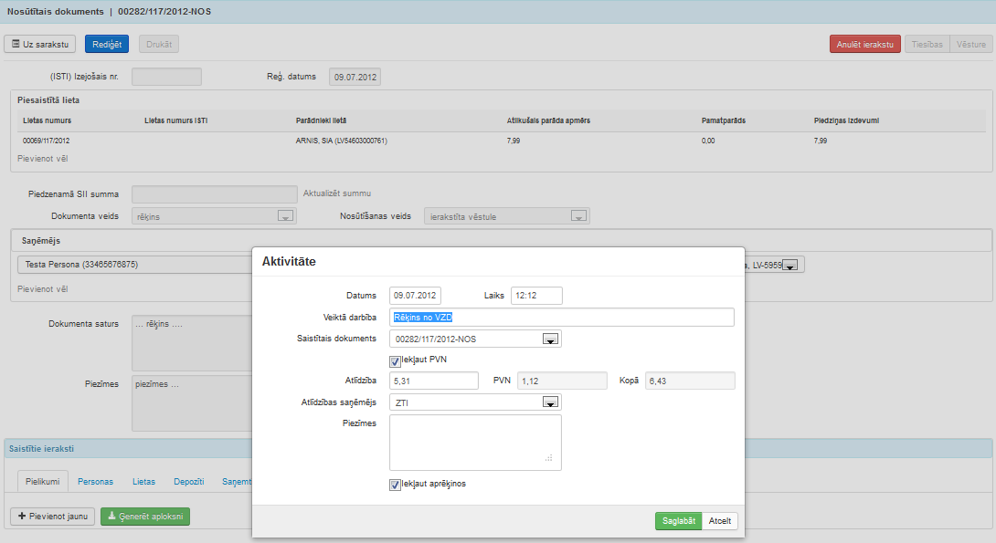
Task: Click the background Piezīmes textarea
Action: tap(192, 403)
